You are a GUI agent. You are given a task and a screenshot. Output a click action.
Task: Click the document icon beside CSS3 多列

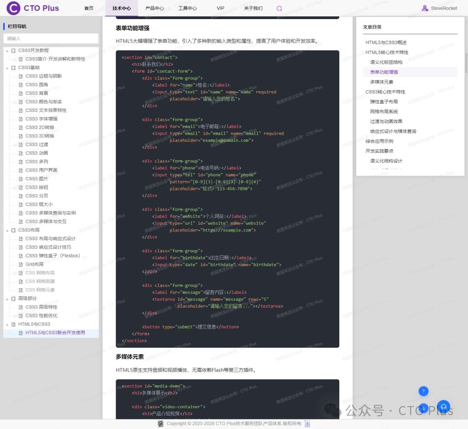coord(21,162)
